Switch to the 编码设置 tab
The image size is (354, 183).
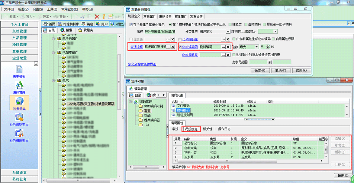165,17
